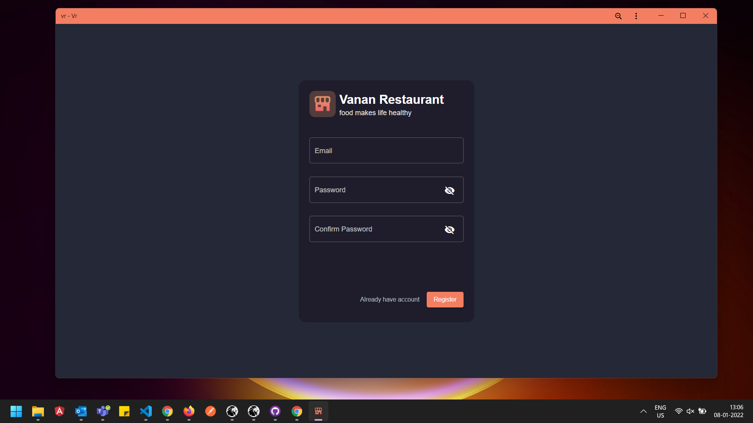Show the Confirm Password text
Screen dimensions: 753x423
(x=449, y=230)
